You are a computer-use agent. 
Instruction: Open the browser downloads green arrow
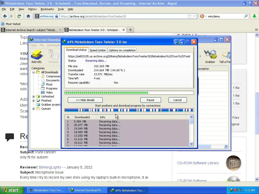(x=254, y=16)
